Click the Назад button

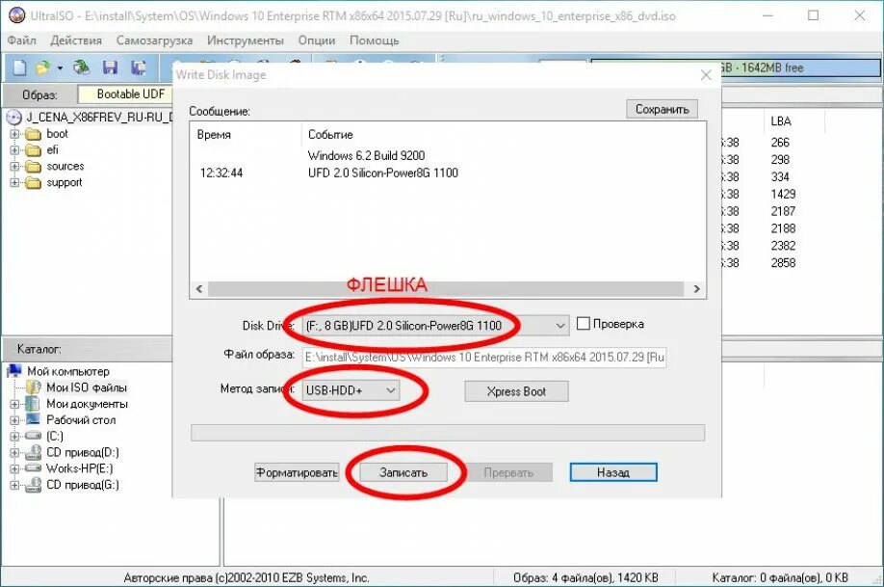(x=613, y=472)
